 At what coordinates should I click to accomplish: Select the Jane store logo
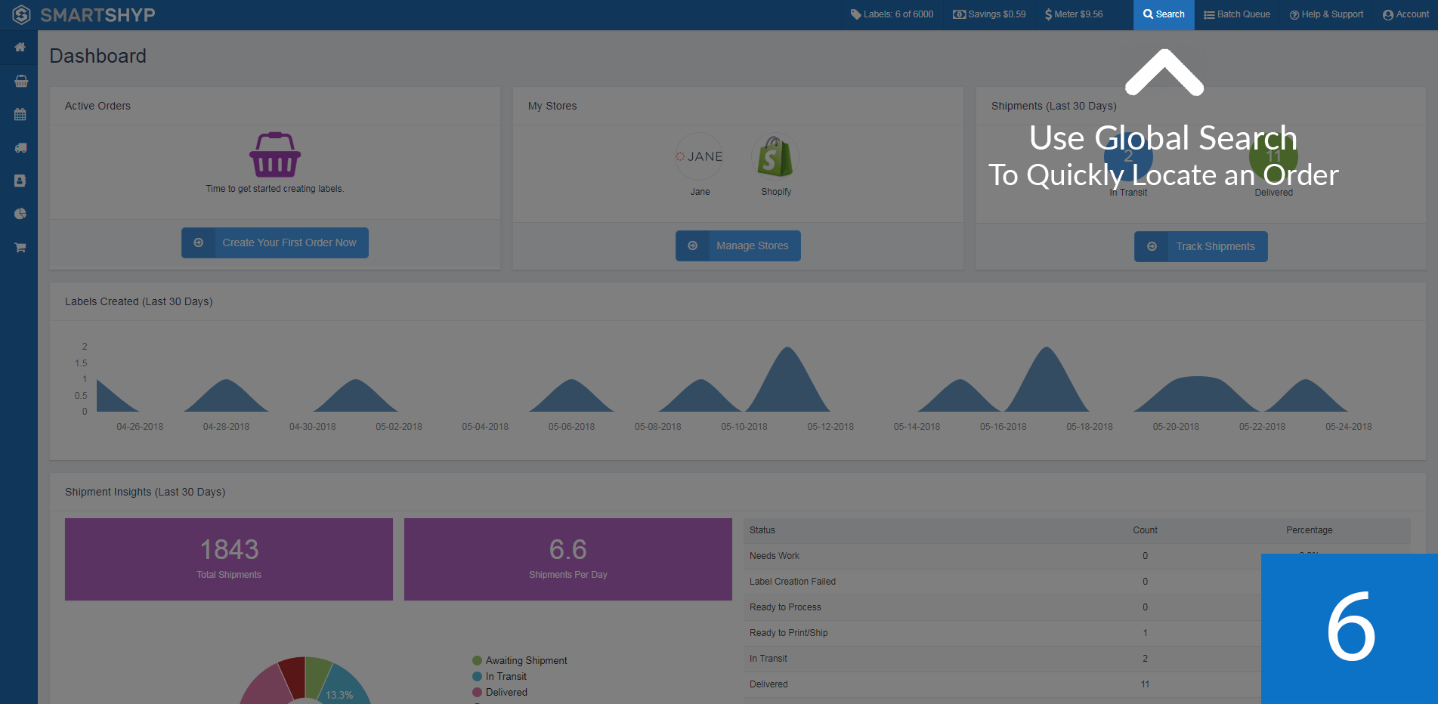point(700,156)
